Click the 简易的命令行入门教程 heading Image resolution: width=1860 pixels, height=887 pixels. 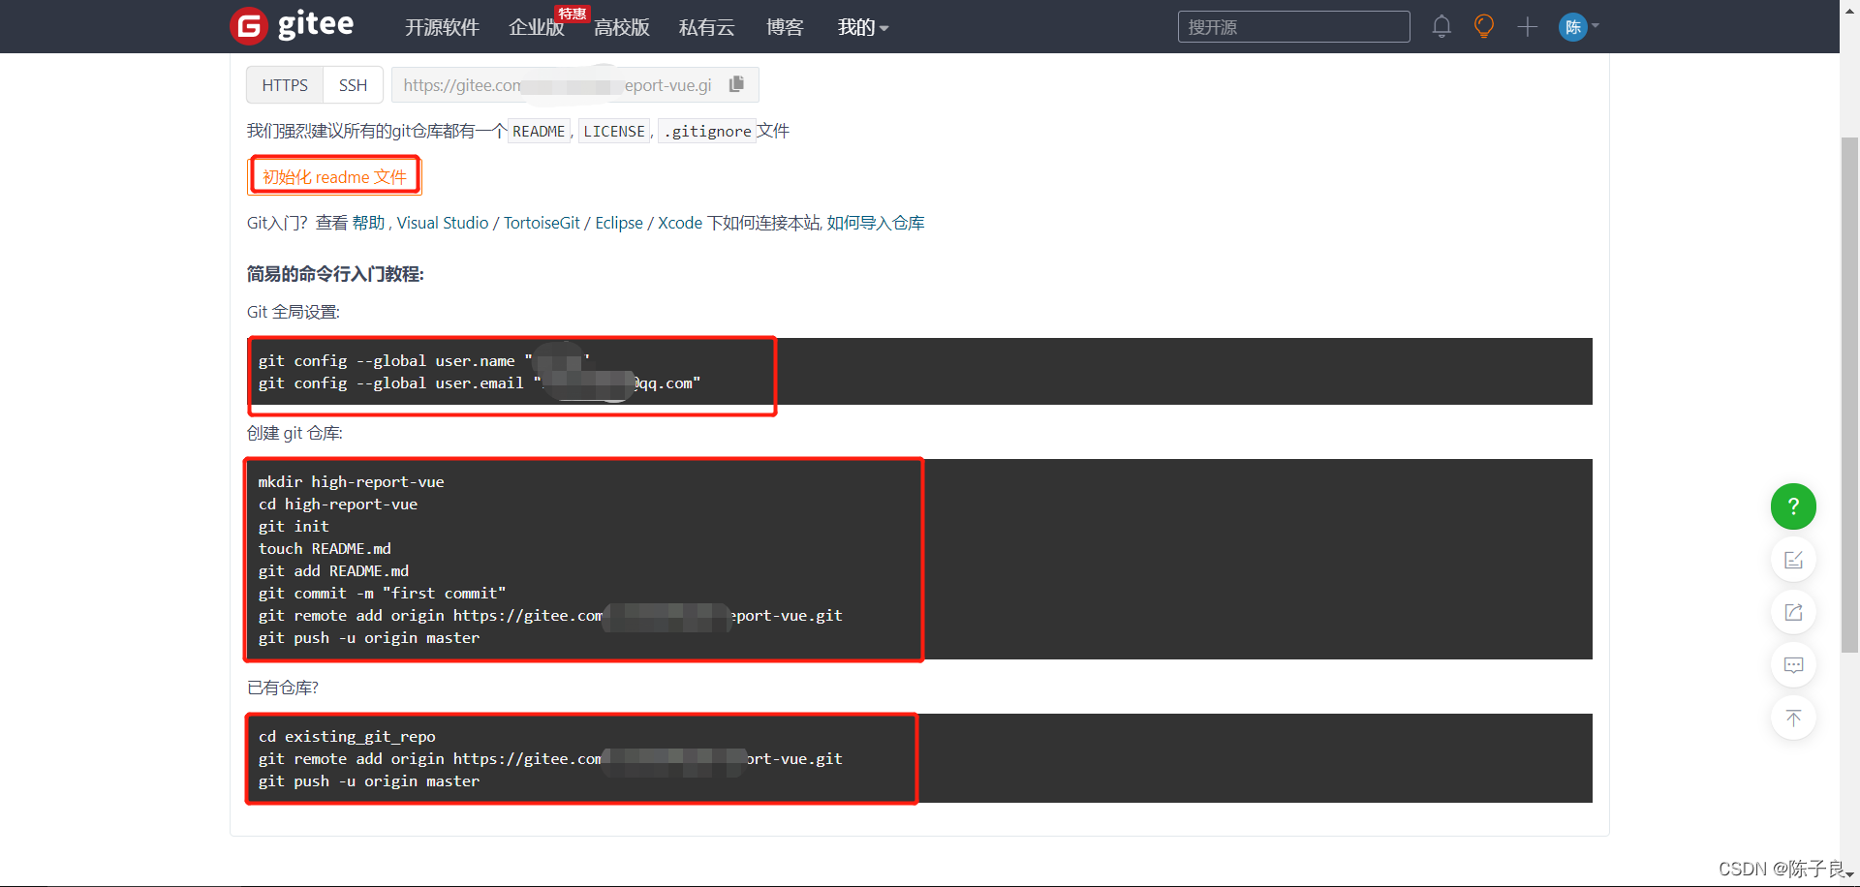click(335, 274)
